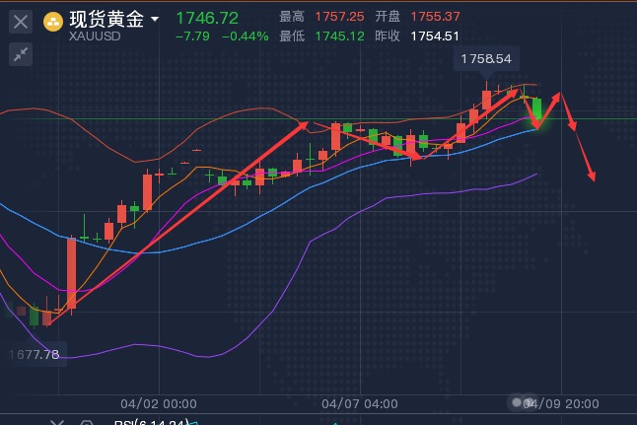Click the shrink/exit fullscreen arrows icon
This screenshot has width=637, height=425.
(22, 54)
